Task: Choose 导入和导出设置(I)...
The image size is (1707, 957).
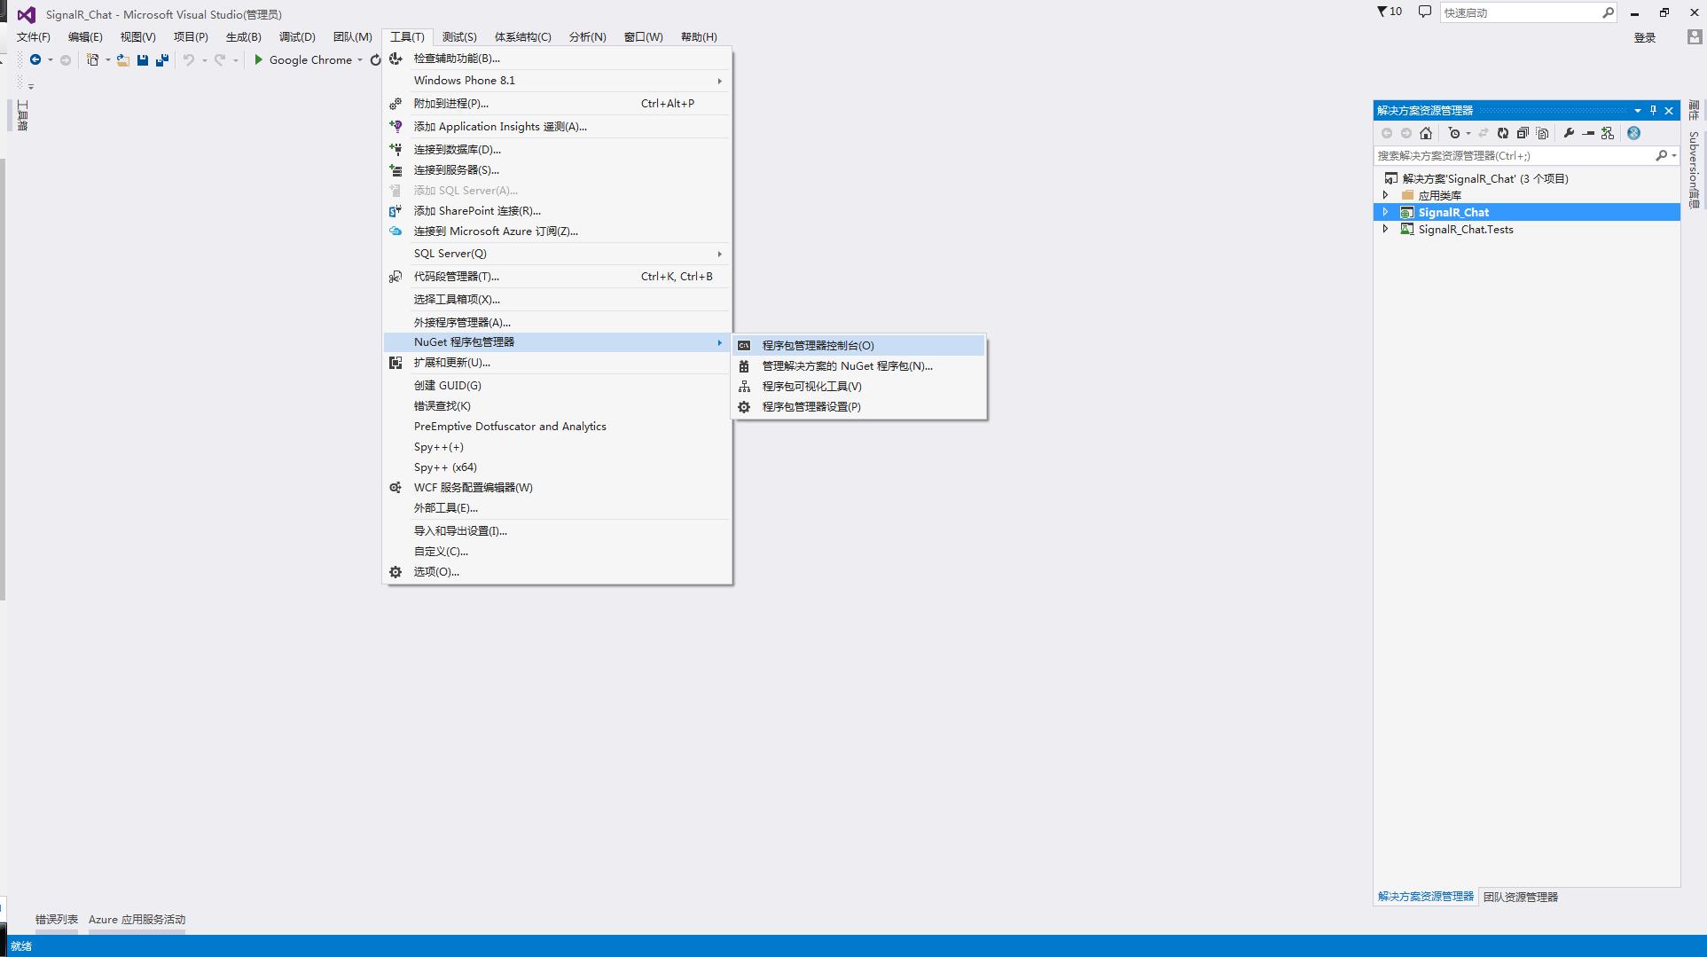Action: [557, 530]
